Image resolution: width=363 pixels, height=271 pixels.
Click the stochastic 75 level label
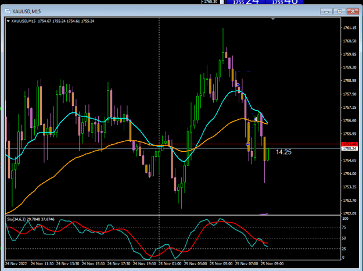tap(344, 227)
